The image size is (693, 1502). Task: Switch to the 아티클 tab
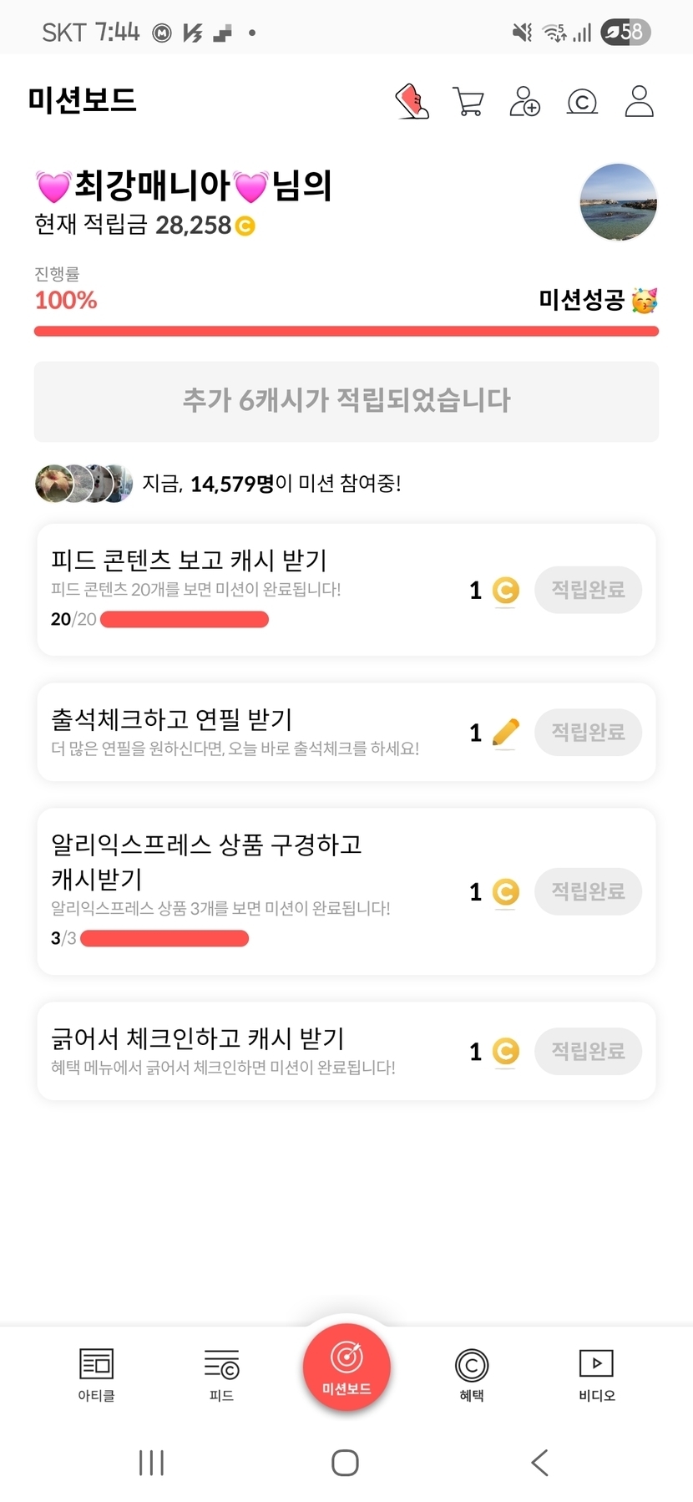pyautogui.click(x=96, y=1373)
